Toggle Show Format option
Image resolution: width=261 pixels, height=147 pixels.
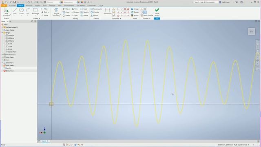coord(147,16)
